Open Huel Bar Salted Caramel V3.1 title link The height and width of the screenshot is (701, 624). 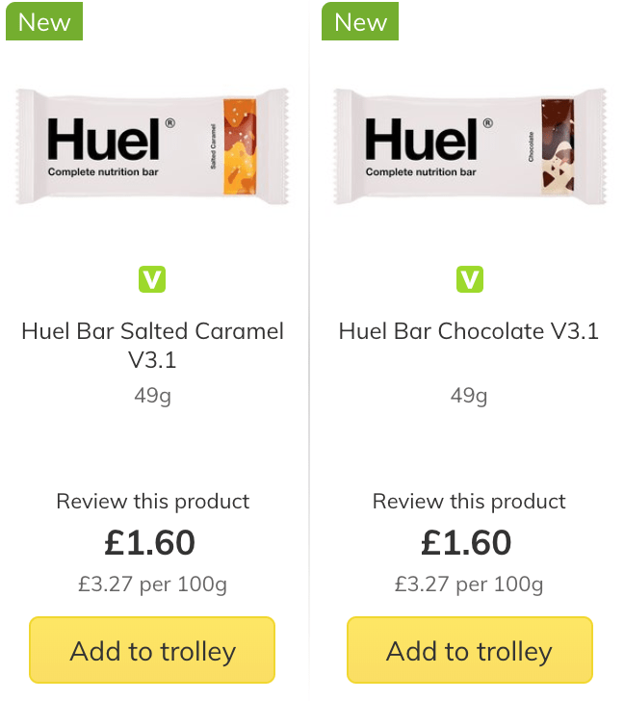pos(152,345)
